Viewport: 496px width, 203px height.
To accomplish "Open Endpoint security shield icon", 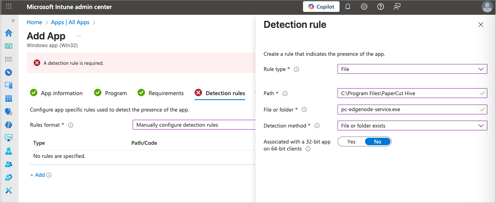I will pyautogui.click(x=9, y=112).
